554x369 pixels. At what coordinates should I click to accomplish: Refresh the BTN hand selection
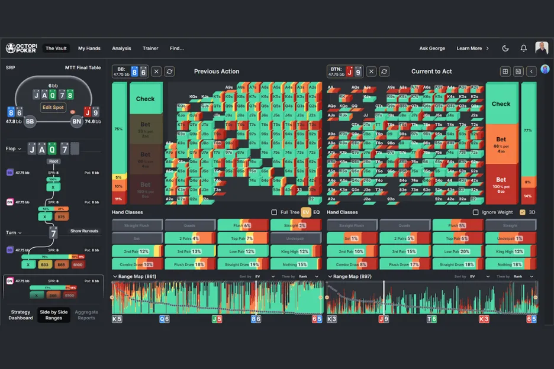point(384,72)
